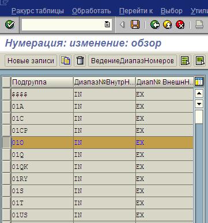
Task: Select the 01CP row with its selector
Action: point(6,130)
